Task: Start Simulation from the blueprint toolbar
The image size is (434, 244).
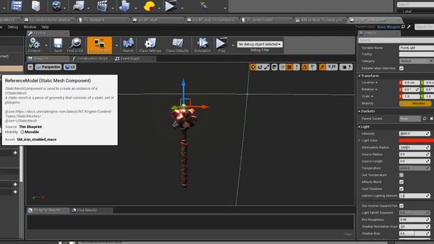Action: [202, 45]
